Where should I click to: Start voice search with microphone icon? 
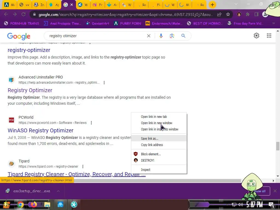(x=161, y=36)
